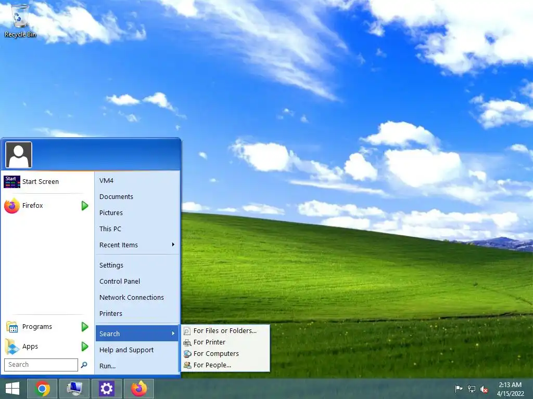Click the Recent Items label
The image size is (533, 399).
coord(119,245)
